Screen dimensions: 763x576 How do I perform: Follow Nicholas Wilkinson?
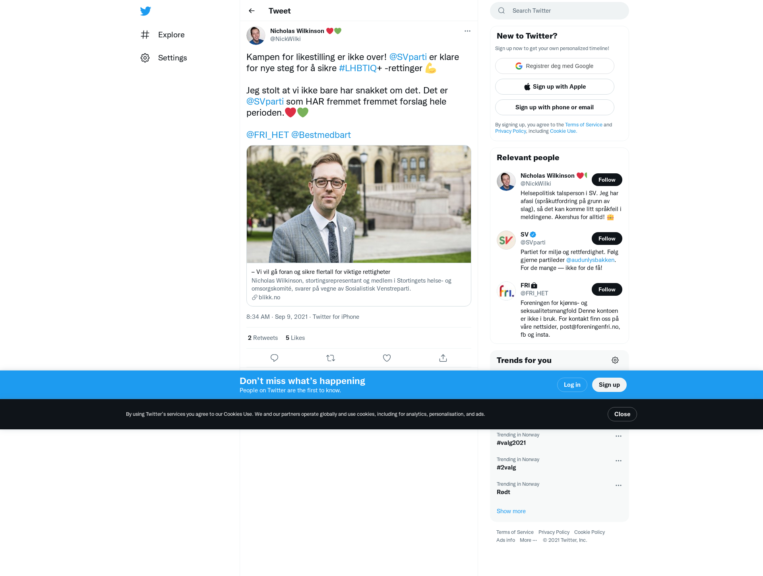pyautogui.click(x=607, y=180)
